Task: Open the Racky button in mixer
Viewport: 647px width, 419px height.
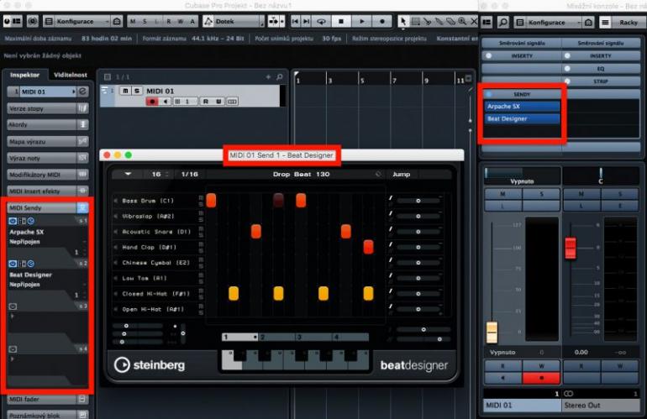Action: [x=628, y=23]
